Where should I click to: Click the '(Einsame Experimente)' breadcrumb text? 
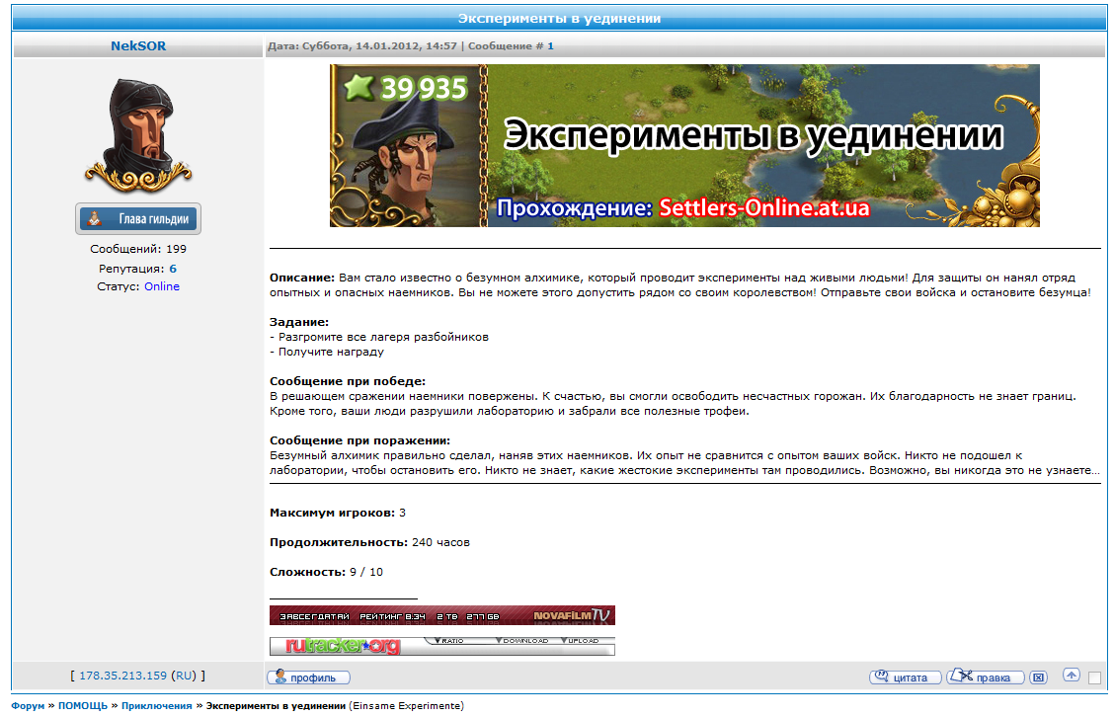(406, 705)
